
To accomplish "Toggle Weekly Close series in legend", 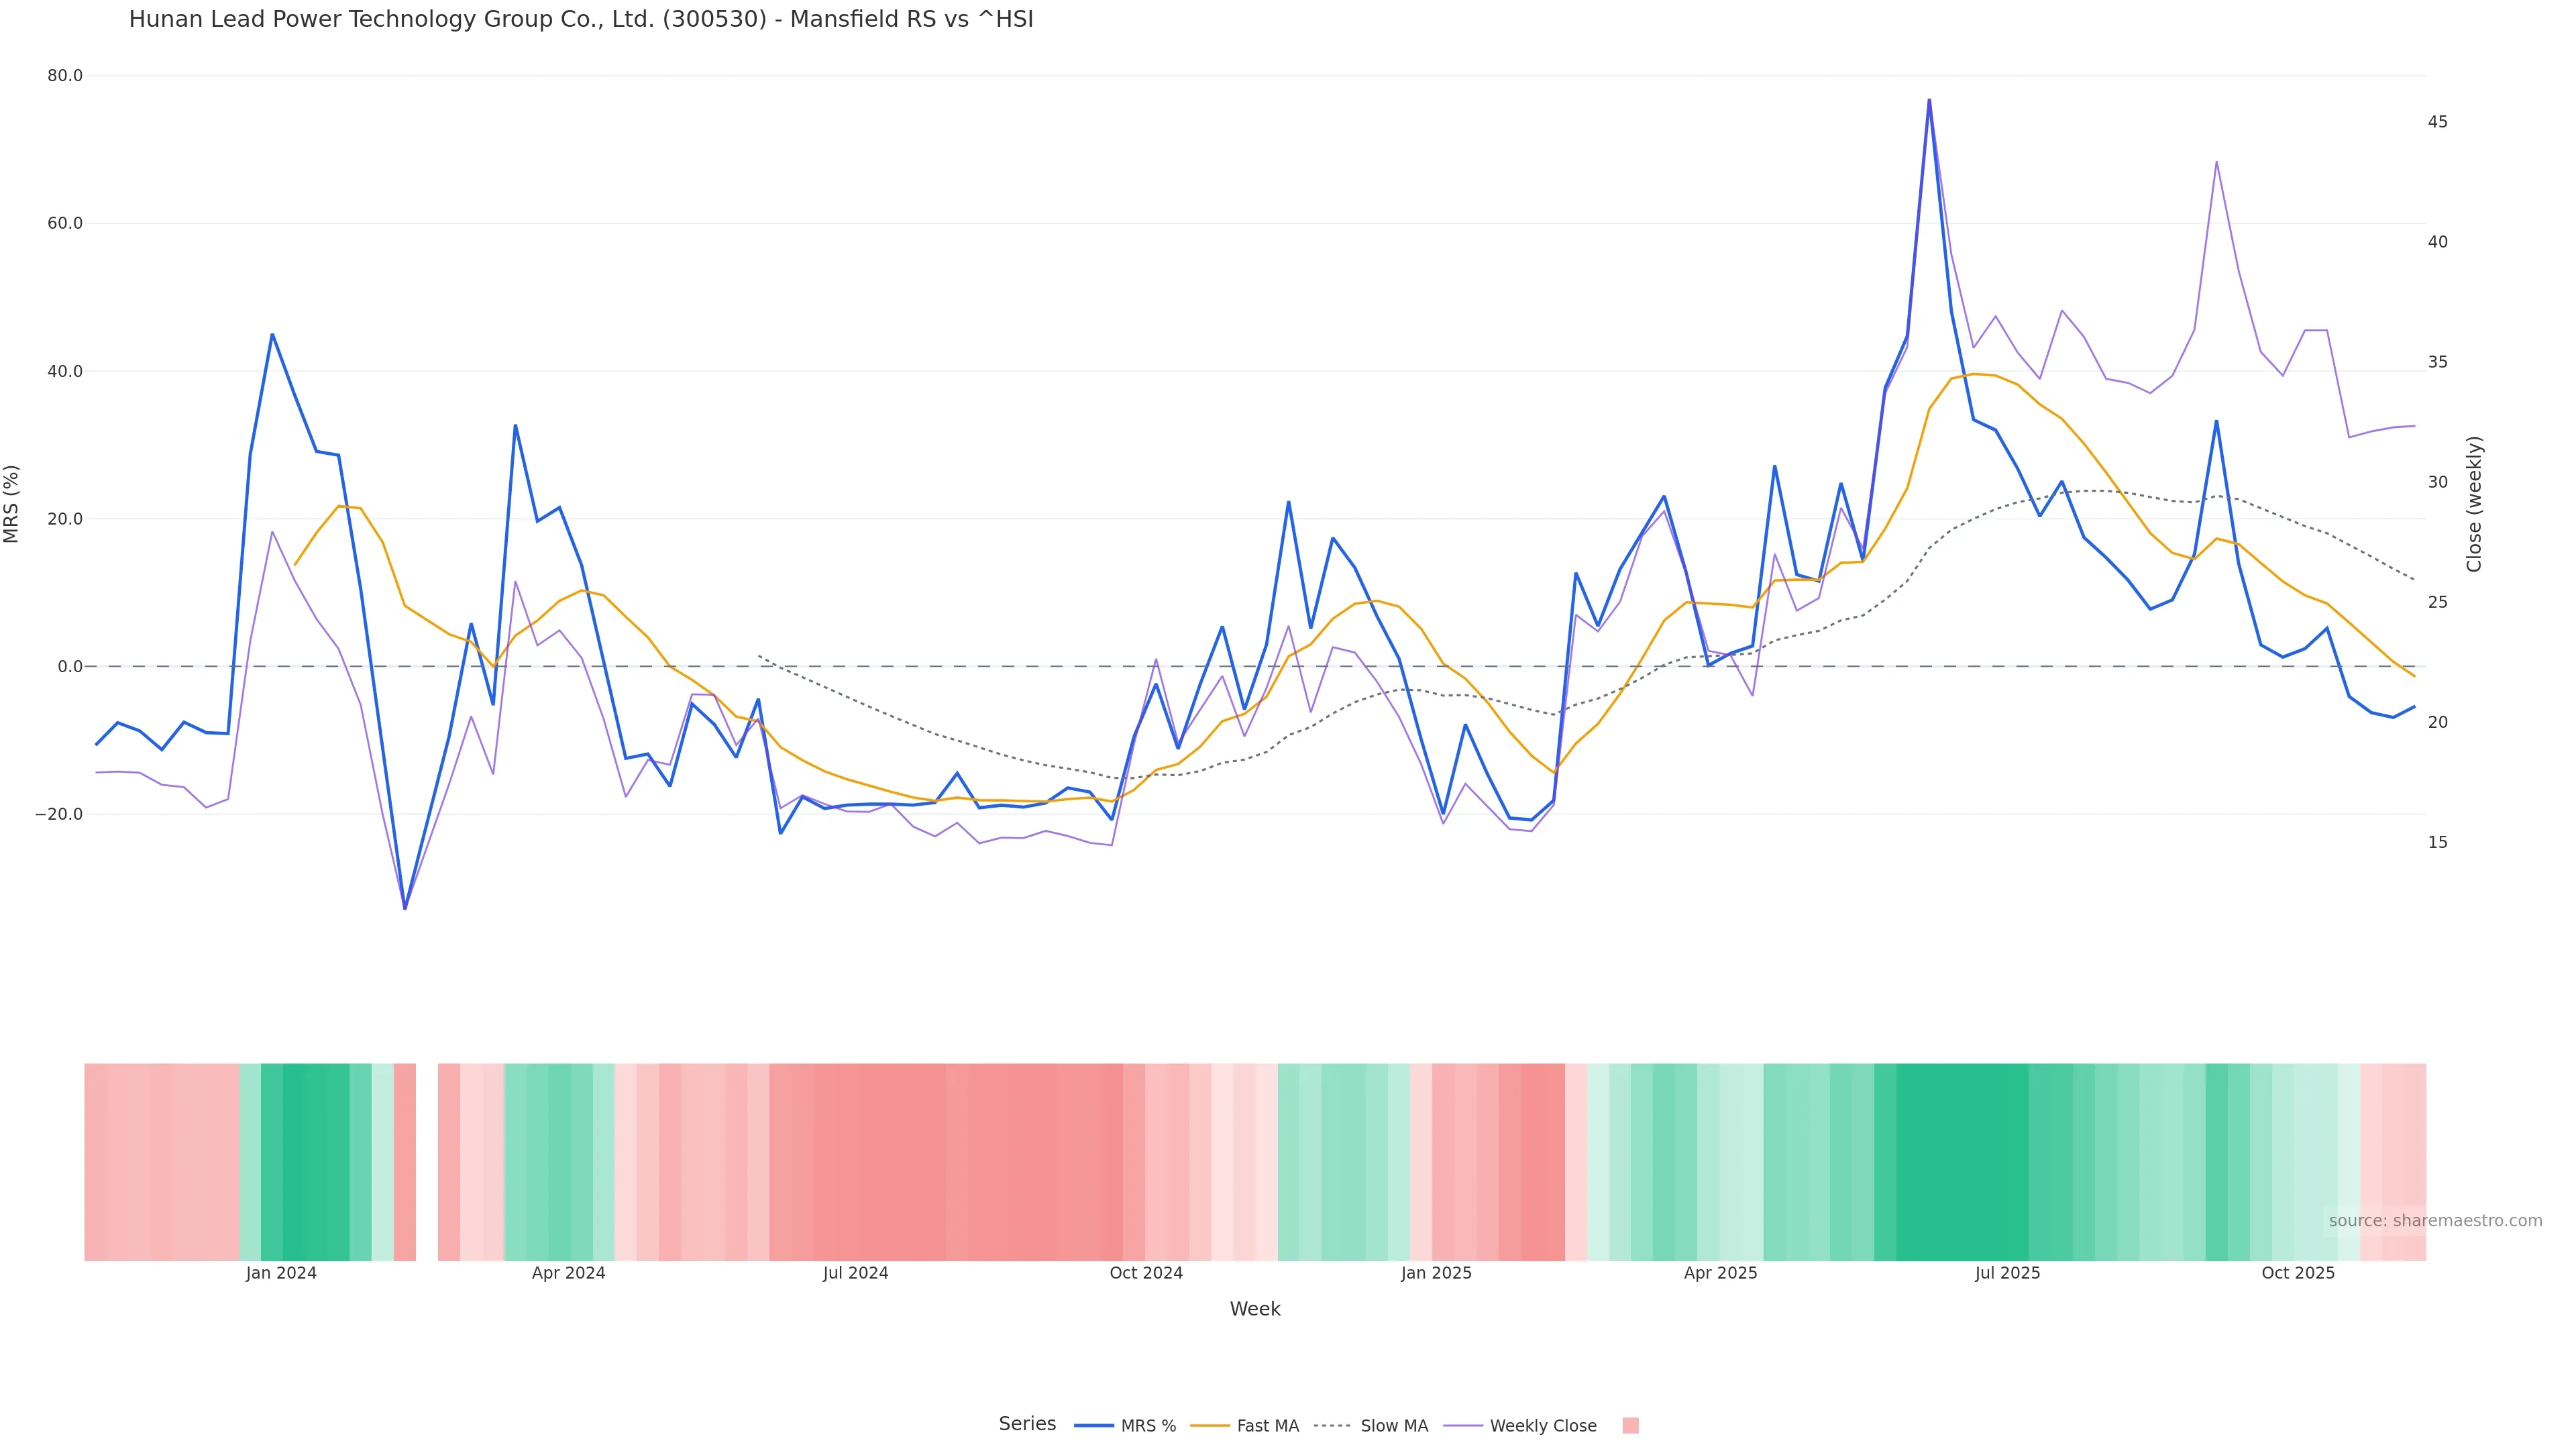I will tap(1542, 1426).
